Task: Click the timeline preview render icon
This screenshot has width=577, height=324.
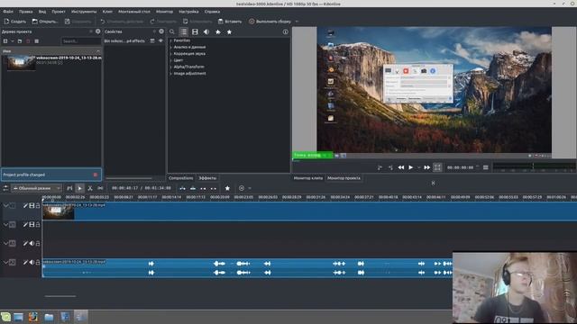Action: pos(242,188)
